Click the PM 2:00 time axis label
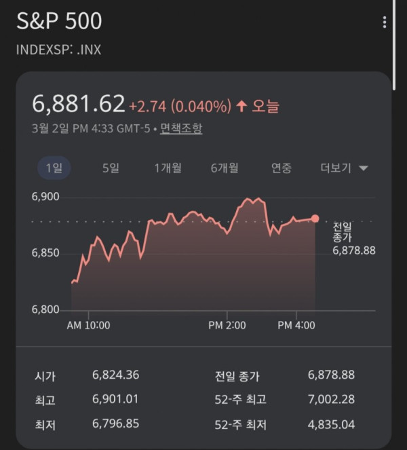The width and height of the screenshot is (407, 450). pos(227,326)
